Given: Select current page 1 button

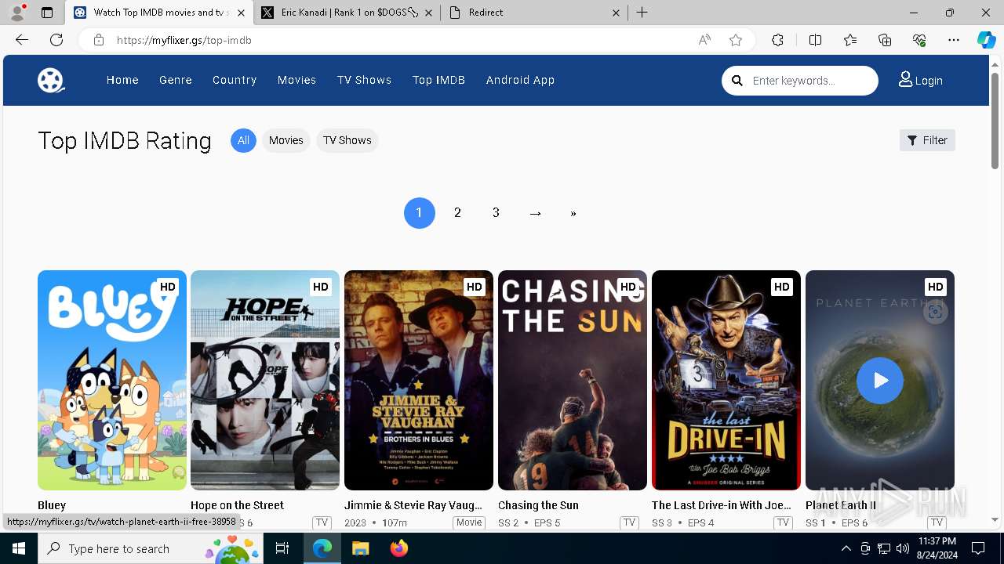Looking at the screenshot, I should [x=419, y=213].
